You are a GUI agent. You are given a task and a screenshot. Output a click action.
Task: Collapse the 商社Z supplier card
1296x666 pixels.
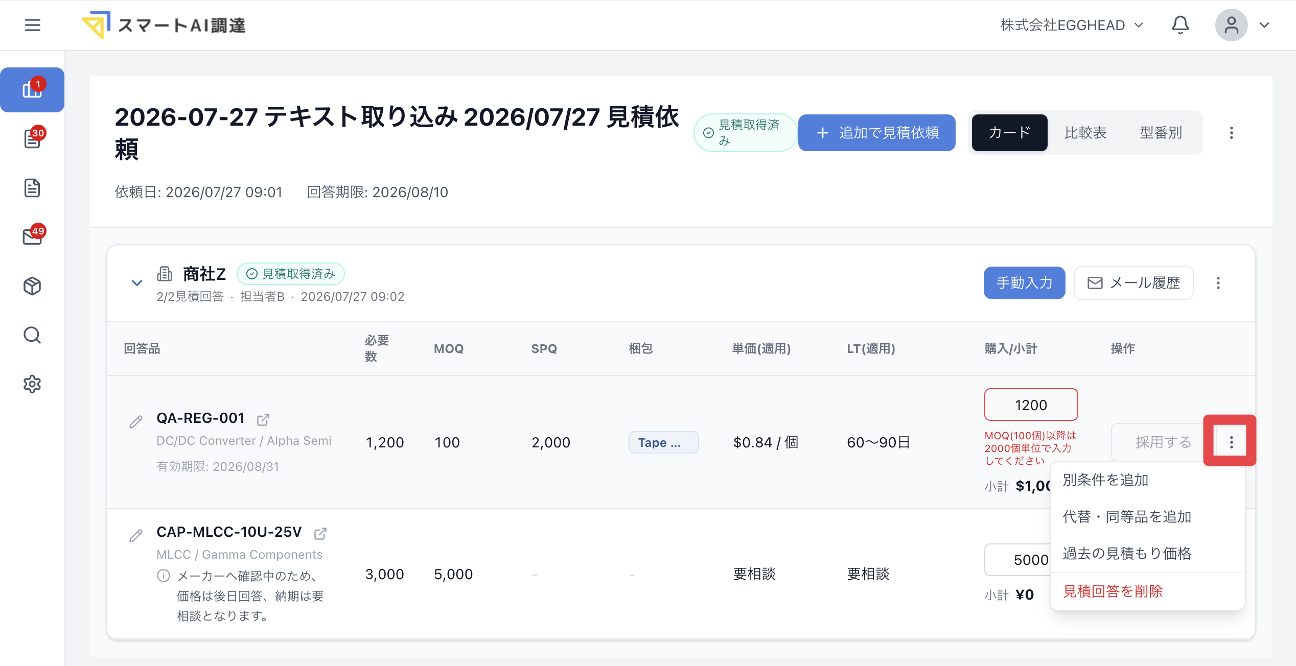[136, 282]
